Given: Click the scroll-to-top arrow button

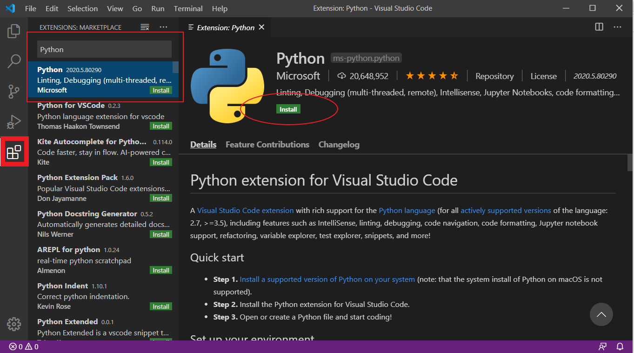Looking at the screenshot, I should point(601,314).
